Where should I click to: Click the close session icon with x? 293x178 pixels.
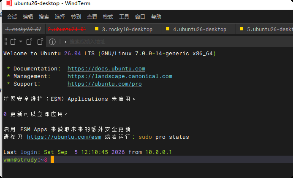pyautogui.click(x=29, y=41)
